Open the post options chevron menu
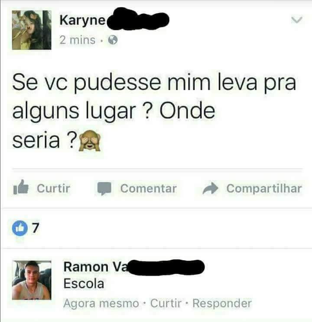This screenshot has width=312, height=322. pyautogui.click(x=296, y=20)
